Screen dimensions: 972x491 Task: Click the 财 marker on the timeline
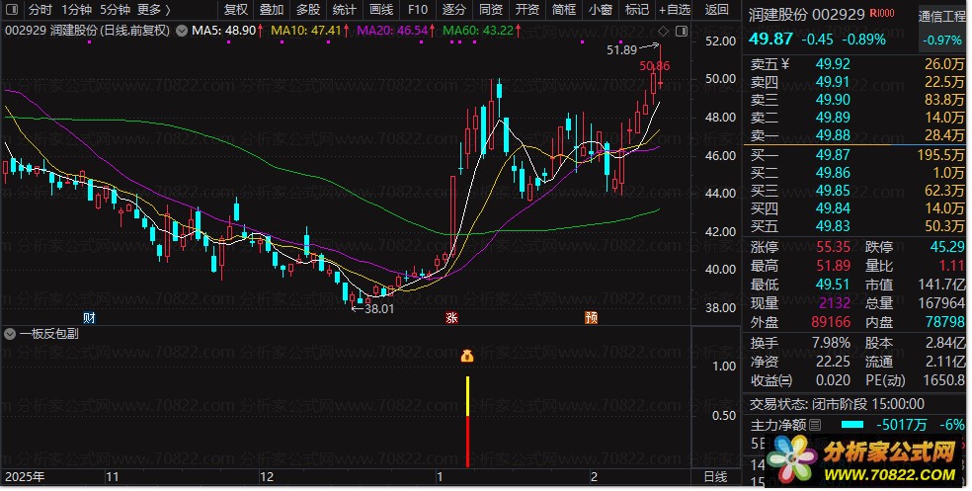click(89, 318)
